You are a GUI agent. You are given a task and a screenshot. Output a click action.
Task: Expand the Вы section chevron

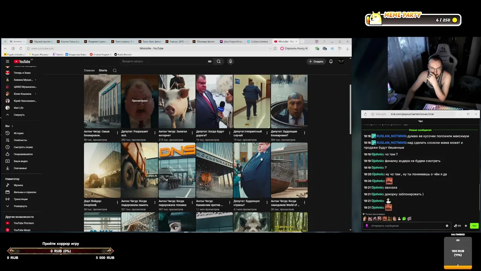tap(12, 126)
